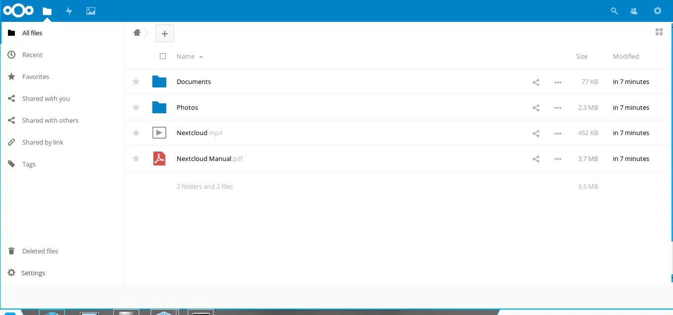The height and width of the screenshot is (315, 673).
Task: Click the search magnifier icon
Action: point(614,11)
